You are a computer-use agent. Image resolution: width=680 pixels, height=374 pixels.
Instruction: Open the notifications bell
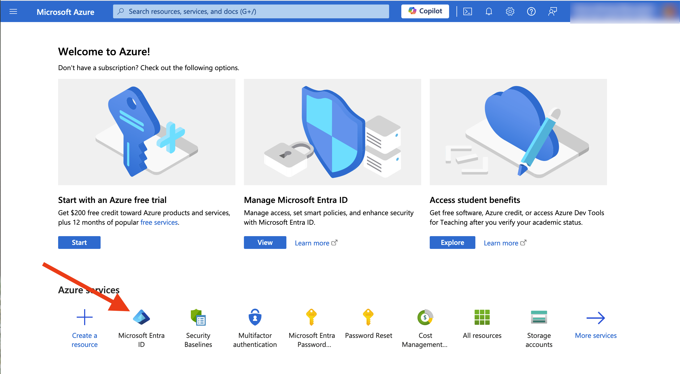489,11
